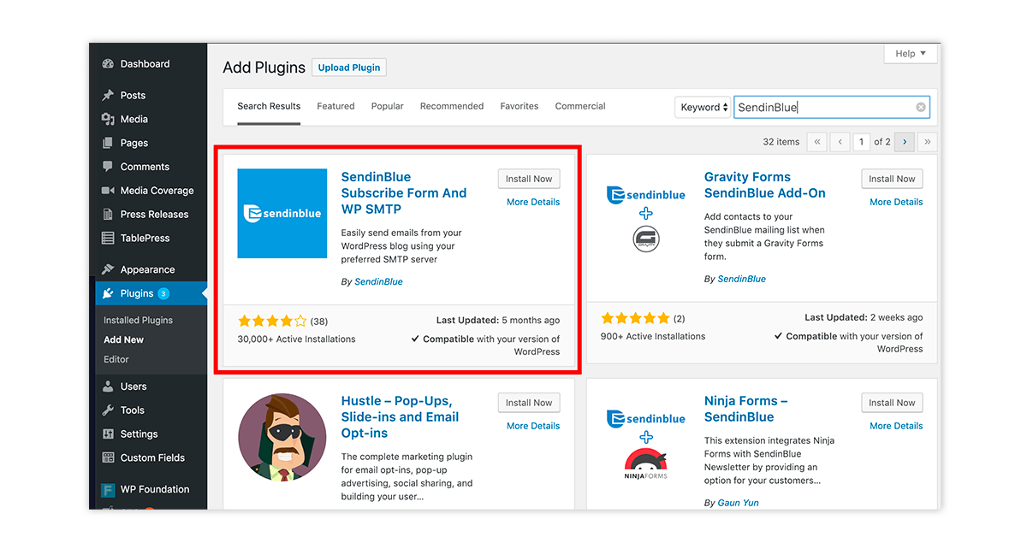Open the SendinBlue Subscribe Form title link

tap(404, 193)
